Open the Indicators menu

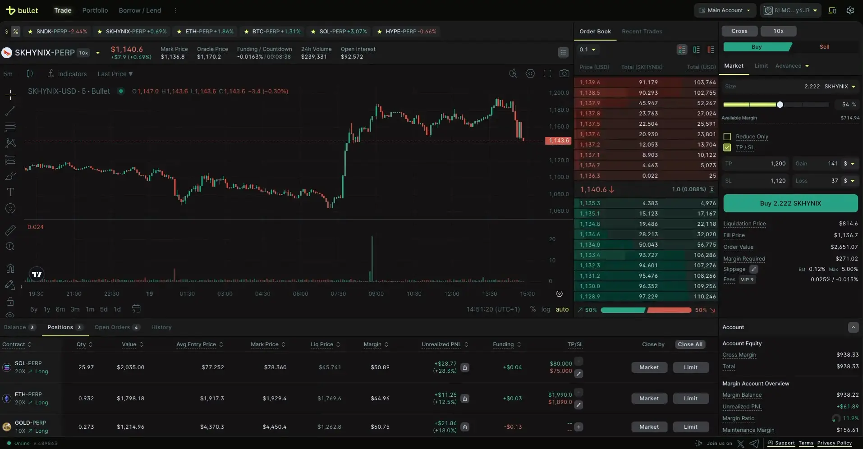tap(67, 74)
